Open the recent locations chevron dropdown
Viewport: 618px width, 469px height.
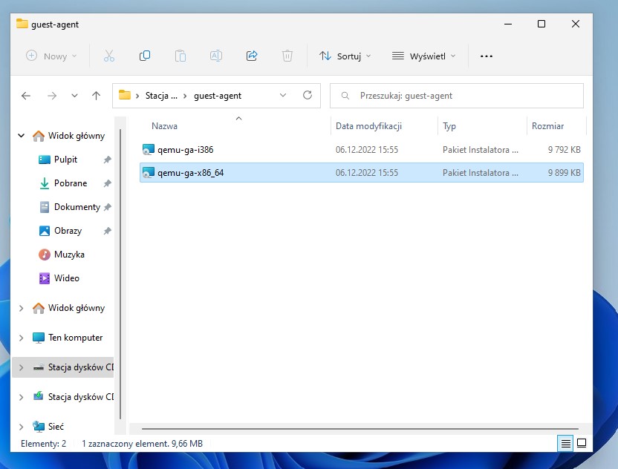[74, 96]
